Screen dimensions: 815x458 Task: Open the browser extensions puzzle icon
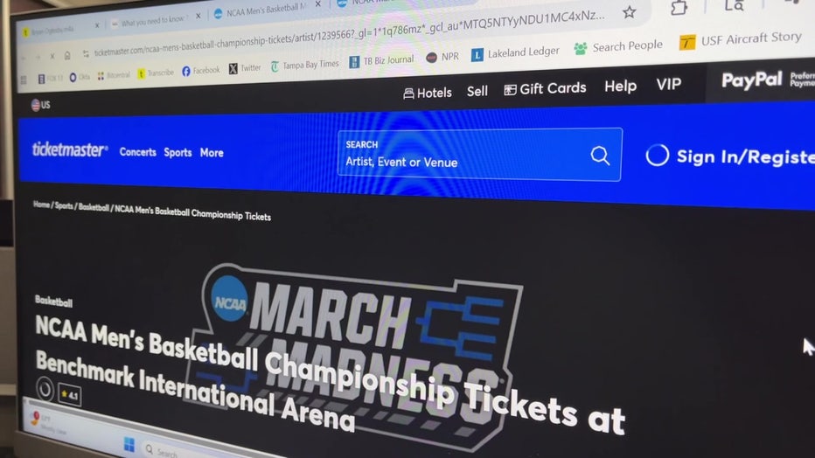tap(679, 7)
